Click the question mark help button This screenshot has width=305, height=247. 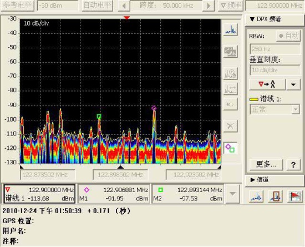pyautogui.click(x=293, y=165)
